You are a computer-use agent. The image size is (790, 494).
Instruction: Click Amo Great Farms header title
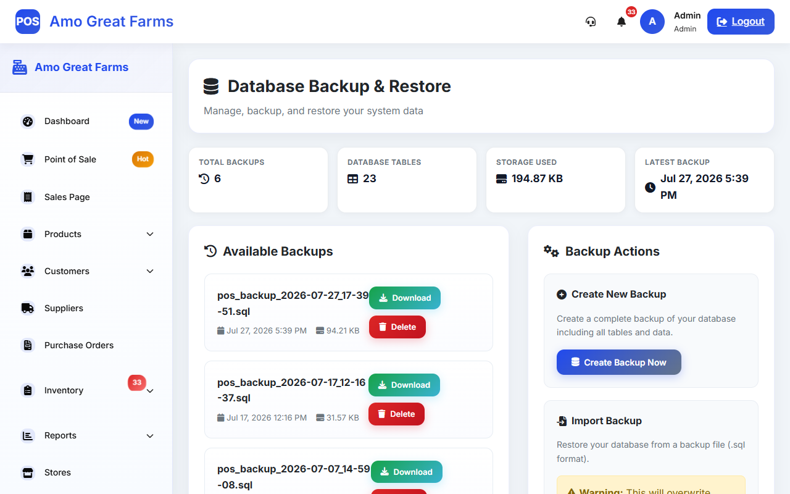pyautogui.click(x=111, y=22)
